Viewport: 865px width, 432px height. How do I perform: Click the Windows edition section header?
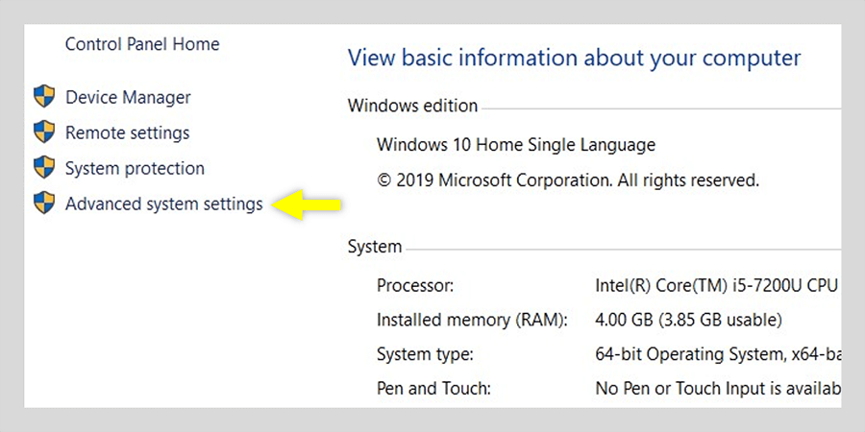(412, 105)
